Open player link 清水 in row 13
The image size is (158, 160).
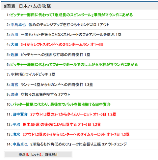click(16, 134)
